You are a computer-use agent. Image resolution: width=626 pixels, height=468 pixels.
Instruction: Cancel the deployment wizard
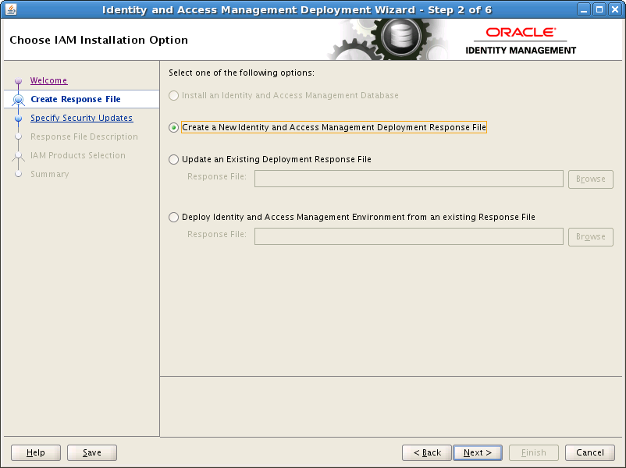point(589,452)
